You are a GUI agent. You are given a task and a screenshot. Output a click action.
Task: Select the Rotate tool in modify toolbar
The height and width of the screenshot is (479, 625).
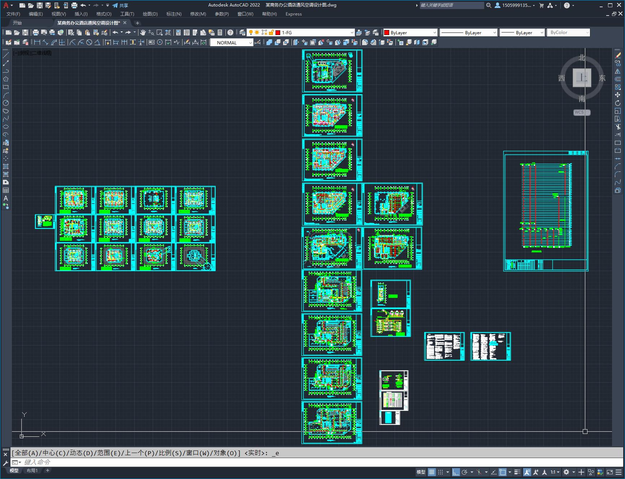point(618,103)
